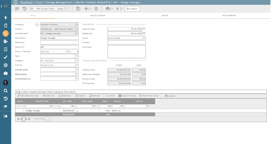
Task: Click Export To Excel in grid toolbar
Action: (127, 96)
